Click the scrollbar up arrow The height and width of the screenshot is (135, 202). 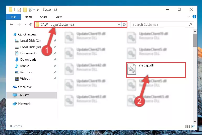tap(195, 32)
